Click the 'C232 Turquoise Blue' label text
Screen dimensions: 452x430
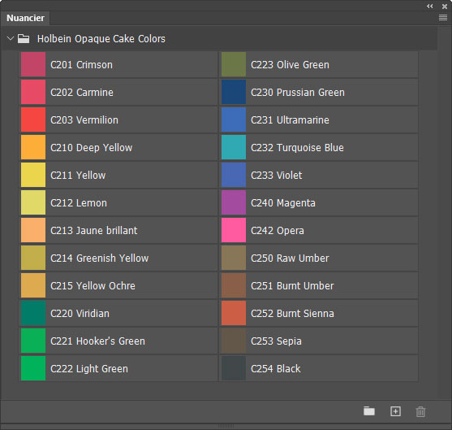(297, 148)
